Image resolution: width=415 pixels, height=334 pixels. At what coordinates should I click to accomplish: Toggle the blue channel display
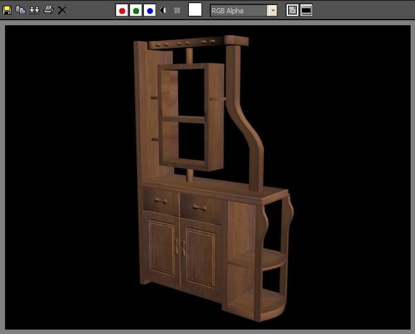150,11
